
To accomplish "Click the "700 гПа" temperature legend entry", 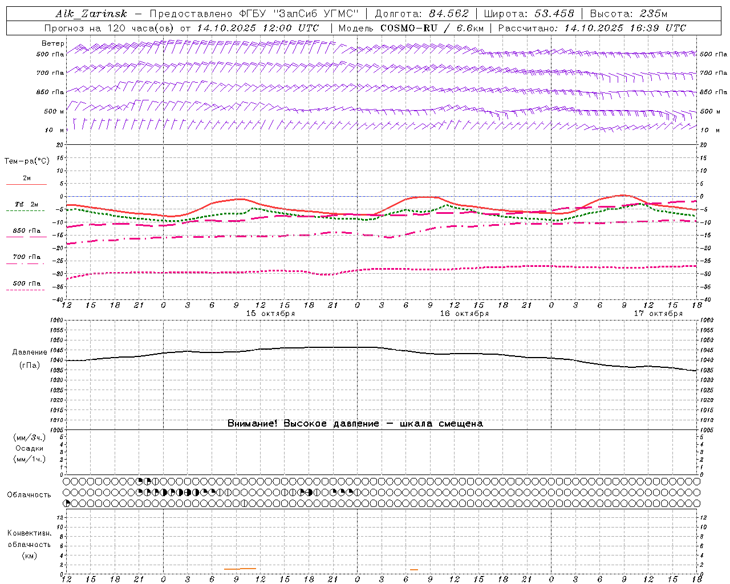I will click(26, 257).
